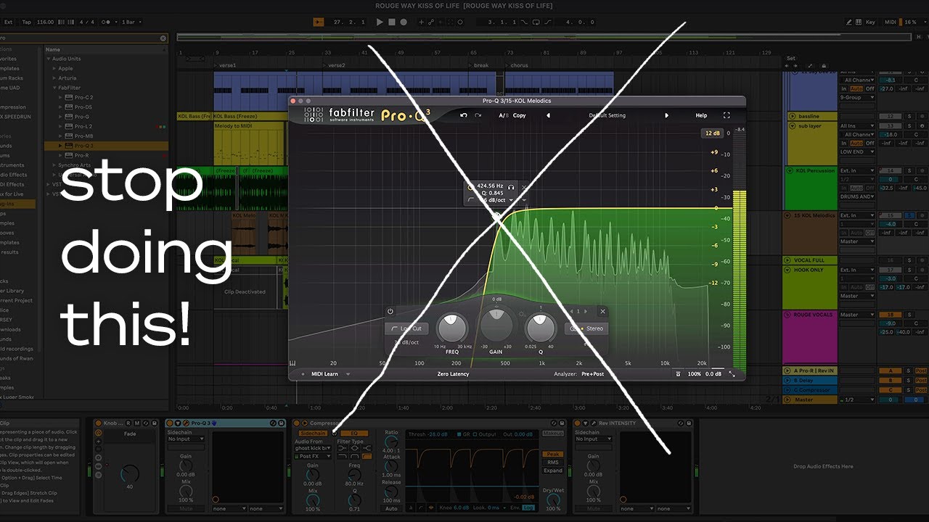This screenshot has height=522, width=929.
Task: Open the Post FX tap point dropdown
Action: (x=313, y=456)
